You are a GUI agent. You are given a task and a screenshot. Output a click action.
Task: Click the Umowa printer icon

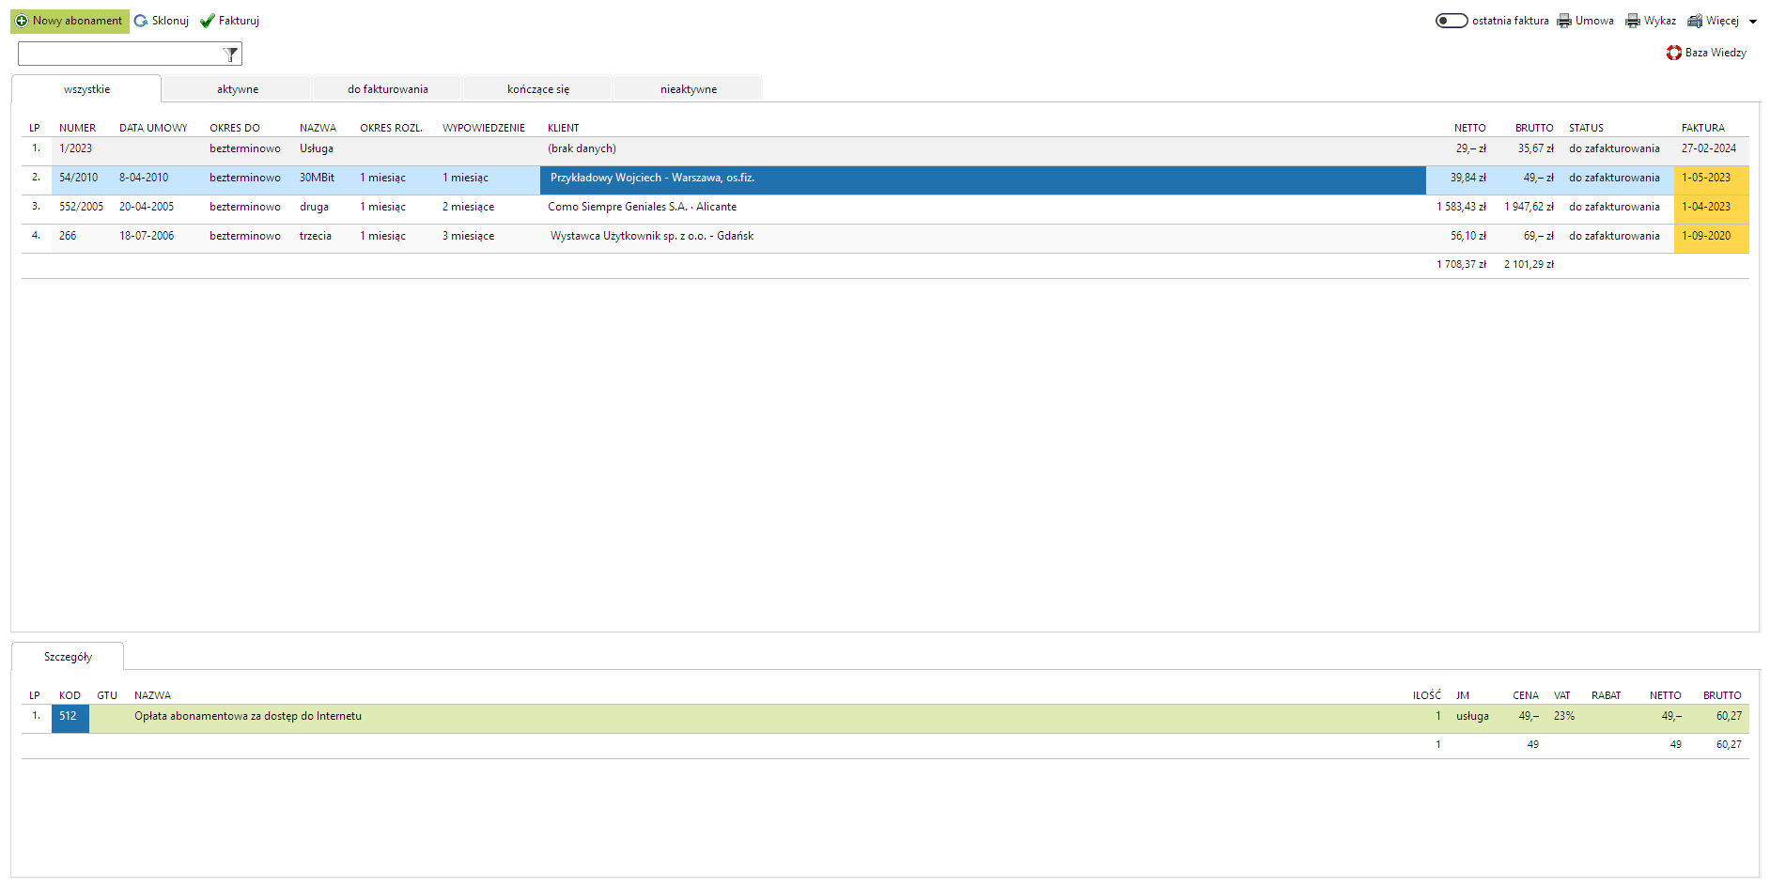tap(1564, 21)
